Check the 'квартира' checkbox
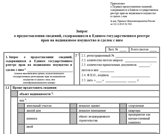163x134 pixels. (123, 110)
